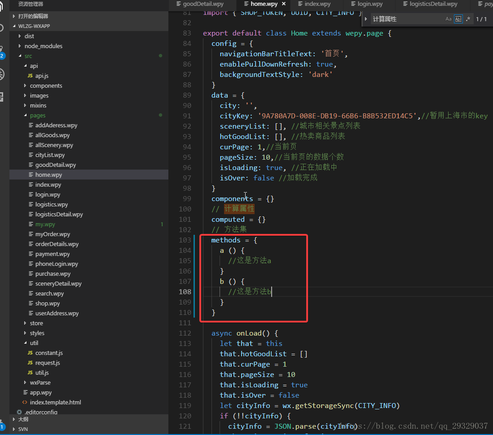Open allGoods.wpy in explorer
The height and width of the screenshot is (435, 493).
[x=53, y=135]
